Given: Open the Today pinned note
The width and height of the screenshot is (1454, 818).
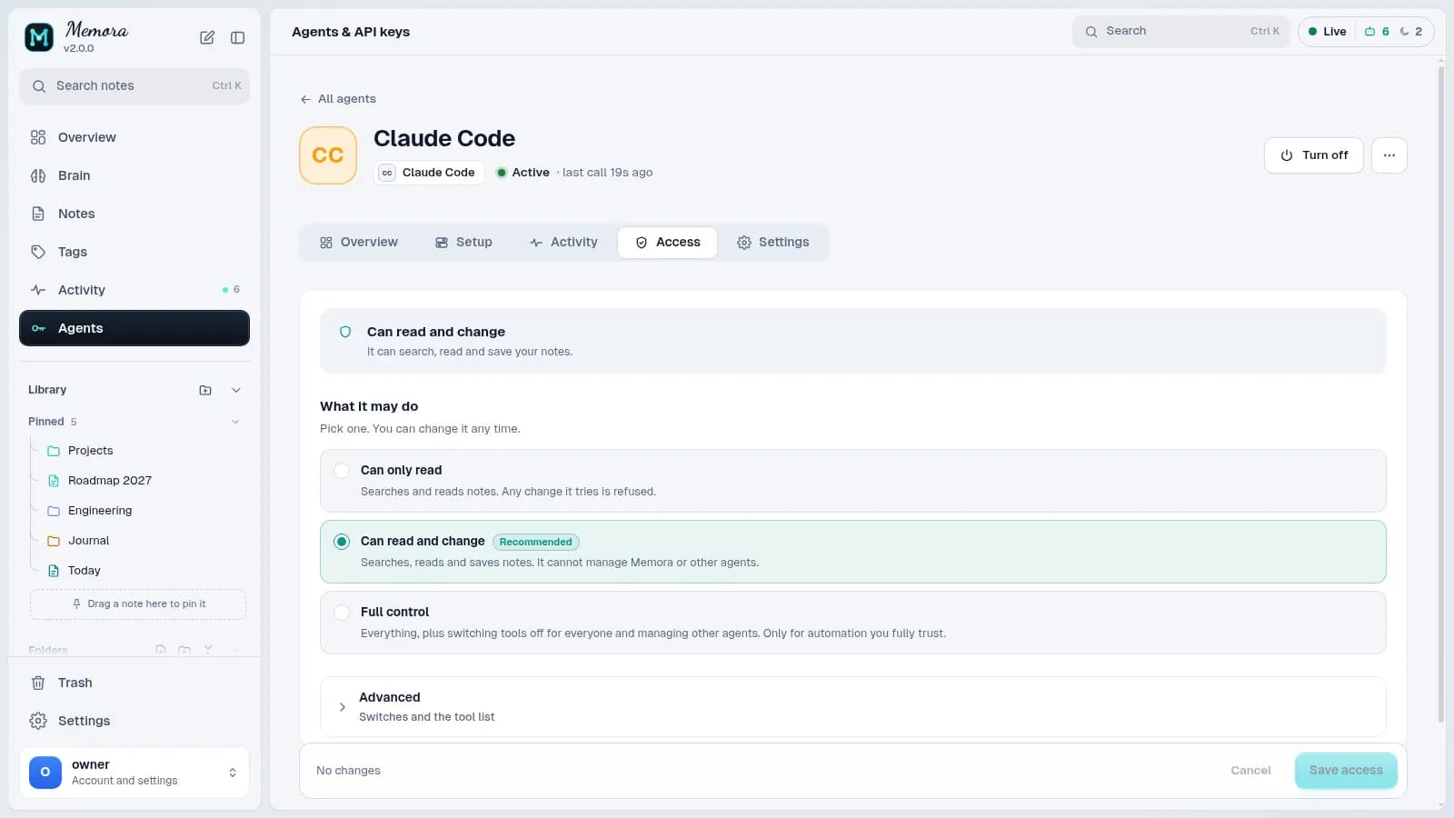Looking at the screenshot, I should (x=137, y=571).
